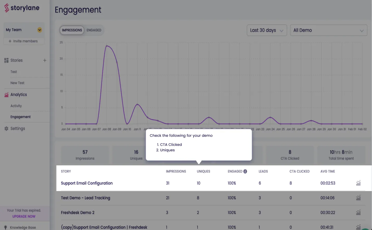Open chart icon for Freshdesk Demo 2

[x=358, y=213]
